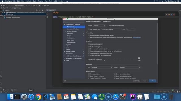The width and height of the screenshot is (181, 101).
Task: Open the Help question mark in Preferences
Action: (65, 81)
